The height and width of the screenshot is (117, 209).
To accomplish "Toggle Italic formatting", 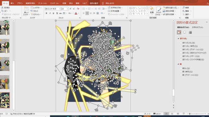I will [x=50, y=13].
